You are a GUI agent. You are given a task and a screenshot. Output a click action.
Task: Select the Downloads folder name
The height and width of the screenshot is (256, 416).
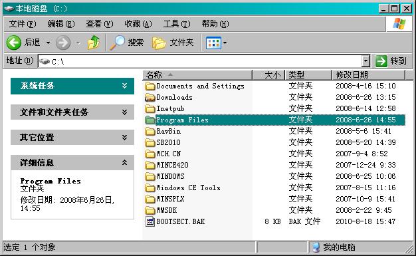click(x=174, y=98)
